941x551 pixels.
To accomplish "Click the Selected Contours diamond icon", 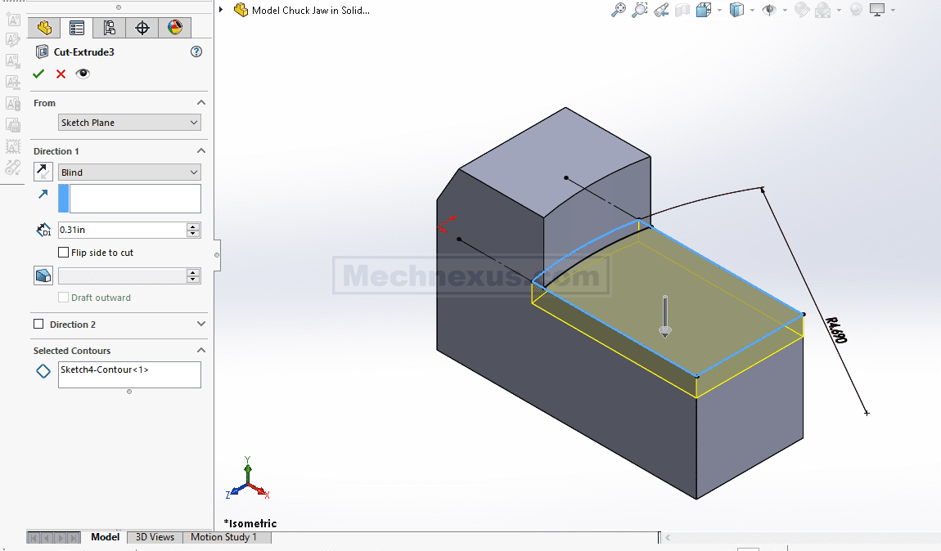I will [43, 371].
